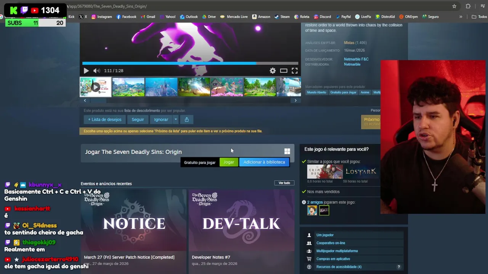Bookmark page with the star icon
Screen dimensions: 488x274
click(454, 6)
